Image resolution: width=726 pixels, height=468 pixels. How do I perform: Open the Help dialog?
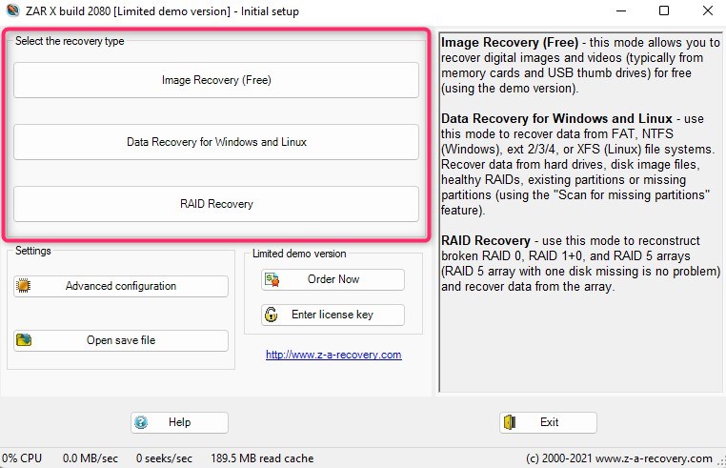179,422
